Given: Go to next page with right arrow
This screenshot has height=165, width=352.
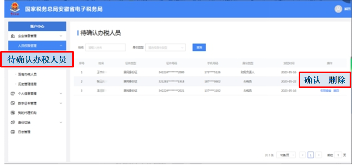Looking at the screenshot, I should (319, 155).
